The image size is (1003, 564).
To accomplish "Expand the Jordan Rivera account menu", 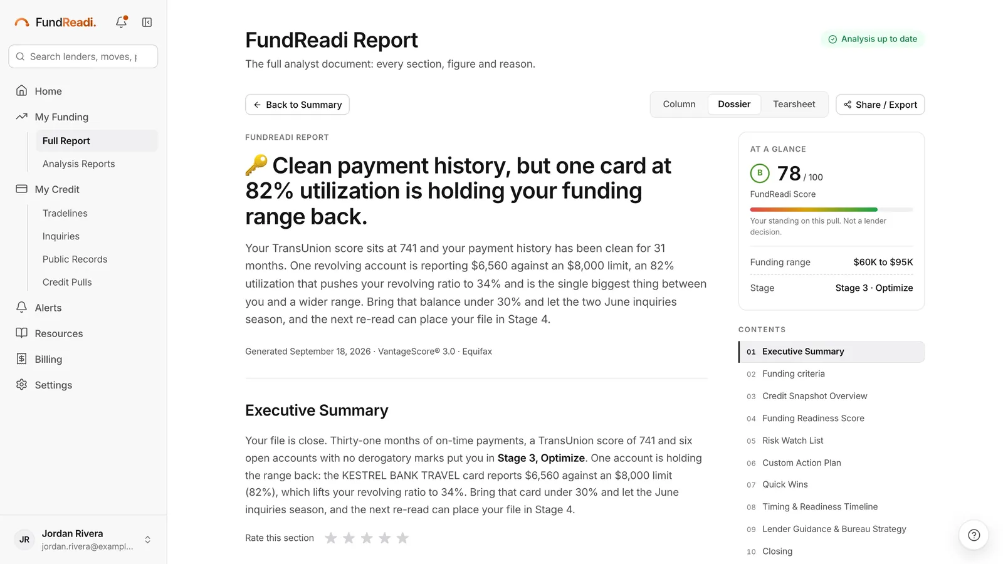I will pyautogui.click(x=147, y=540).
